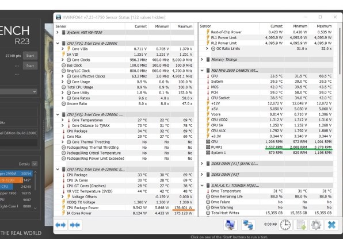343x239 pixels.
Task: Click the collapse columns arrows icon in HWiNFO toolbar
Action: pos(75,225)
